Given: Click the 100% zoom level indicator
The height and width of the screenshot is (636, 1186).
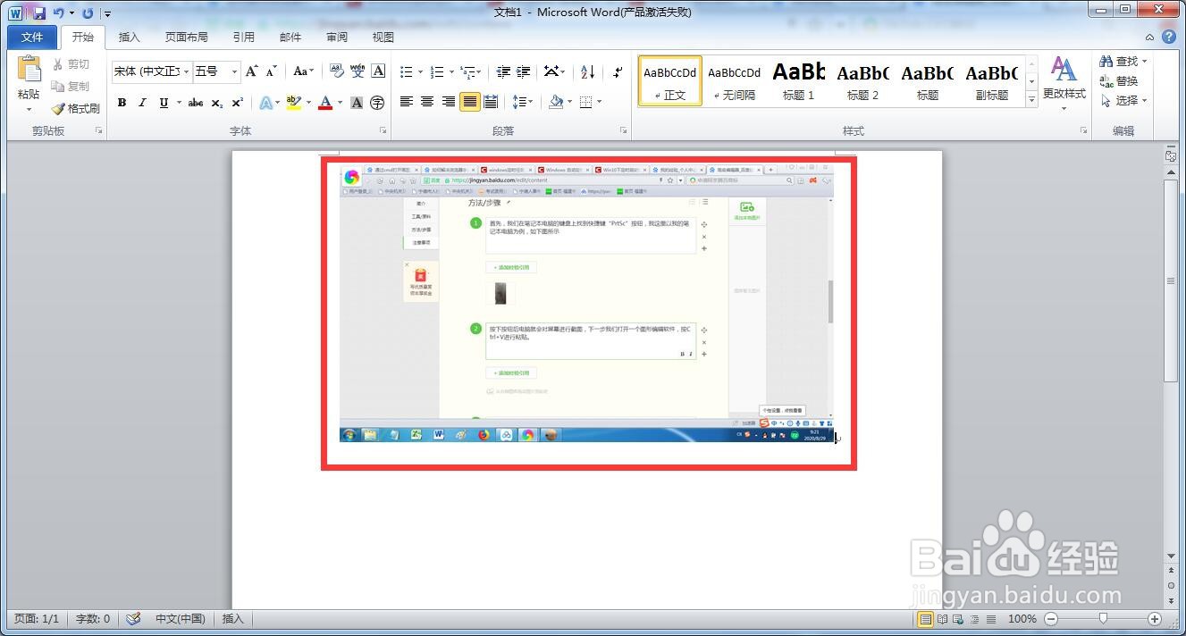Looking at the screenshot, I should click(x=1022, y=618).
